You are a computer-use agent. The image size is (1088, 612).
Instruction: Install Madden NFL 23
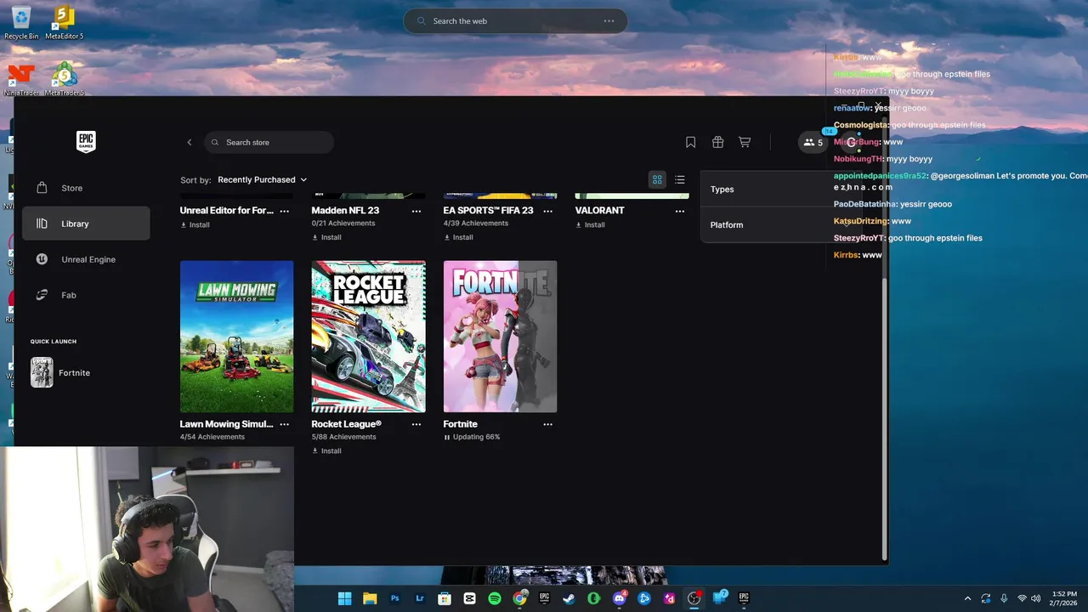tap(326, 237)
